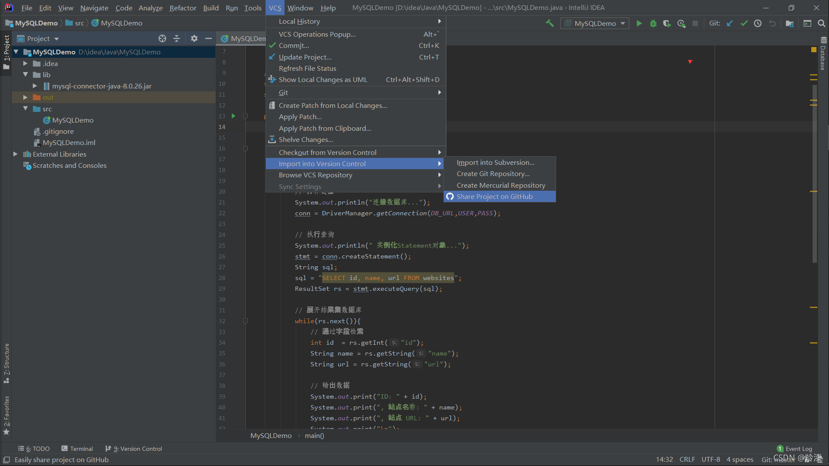829x466 pixels.
Task: Open Search Everywhere magnifier icon
Action: (821, 23)
